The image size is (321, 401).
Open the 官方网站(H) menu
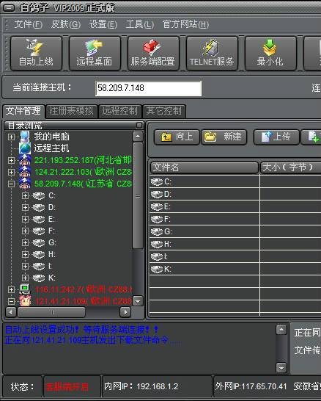(185, 24)
